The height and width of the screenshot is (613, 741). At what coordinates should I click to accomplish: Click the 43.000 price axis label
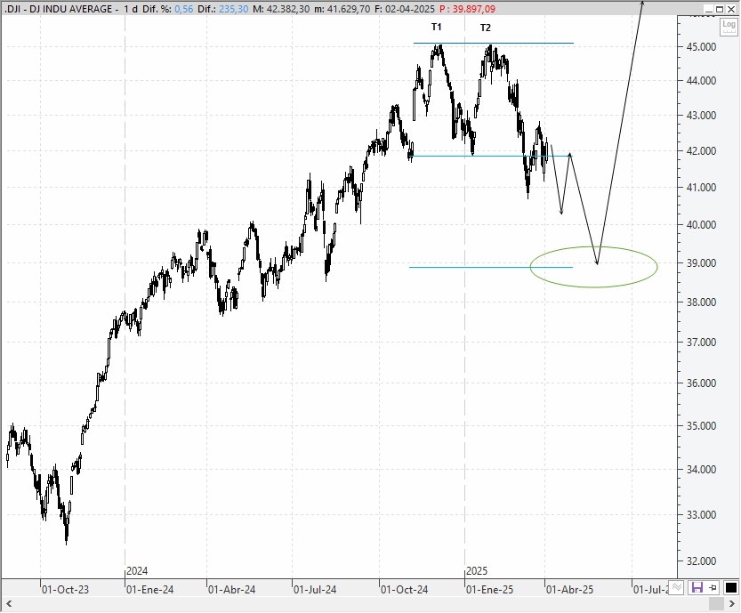pos(701,116)
